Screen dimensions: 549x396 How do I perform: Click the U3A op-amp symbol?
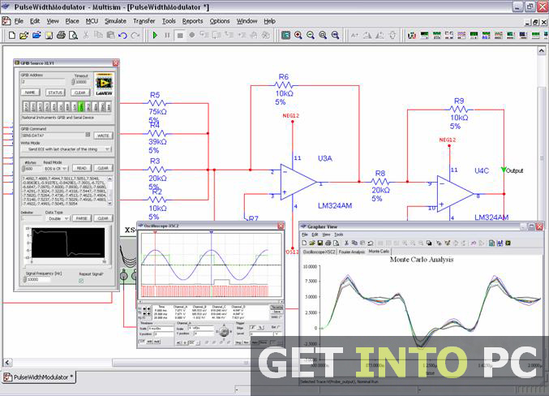pos(298,183)
